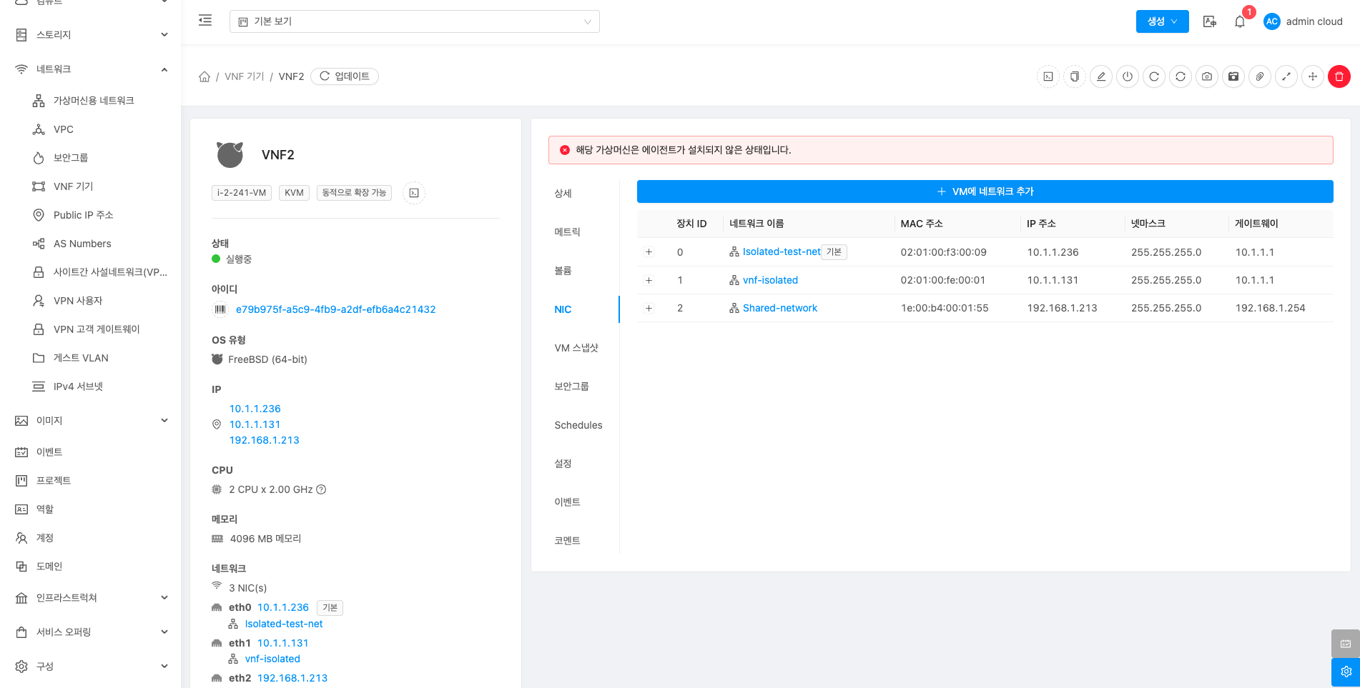Open the 기본 보기 view dropdown
The width and height of the screenshot is (1360, 688).
point(414,21)
